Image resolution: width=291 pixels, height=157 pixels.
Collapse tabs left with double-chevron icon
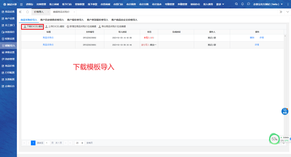coord(20,12)
